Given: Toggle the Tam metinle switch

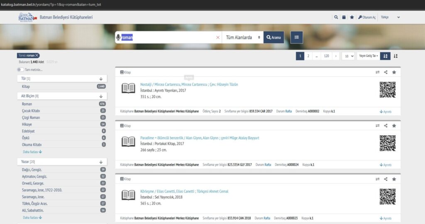Looking at the screenshot, I should (x=20, y=70).
